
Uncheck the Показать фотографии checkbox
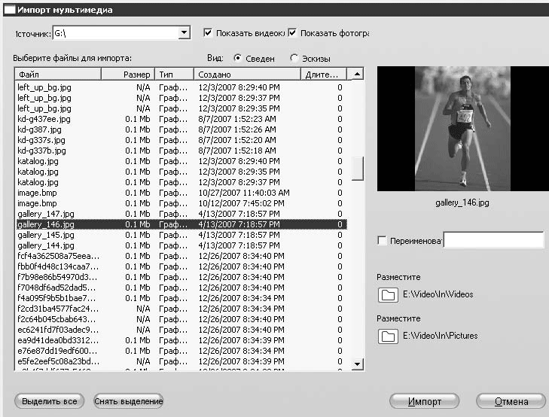click(x=293, y=33)
